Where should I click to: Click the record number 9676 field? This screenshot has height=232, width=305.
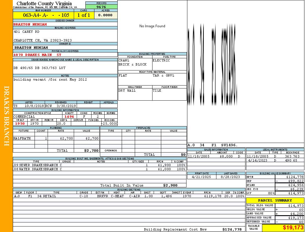coord(101,7)
